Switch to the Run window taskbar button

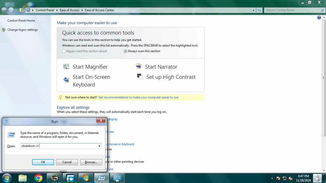point(102,178)
